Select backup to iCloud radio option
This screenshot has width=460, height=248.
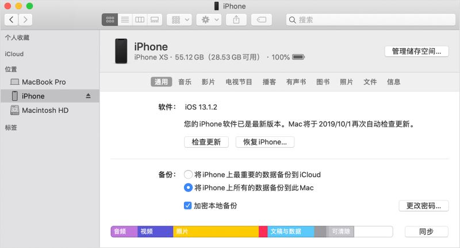pos(188,174)
